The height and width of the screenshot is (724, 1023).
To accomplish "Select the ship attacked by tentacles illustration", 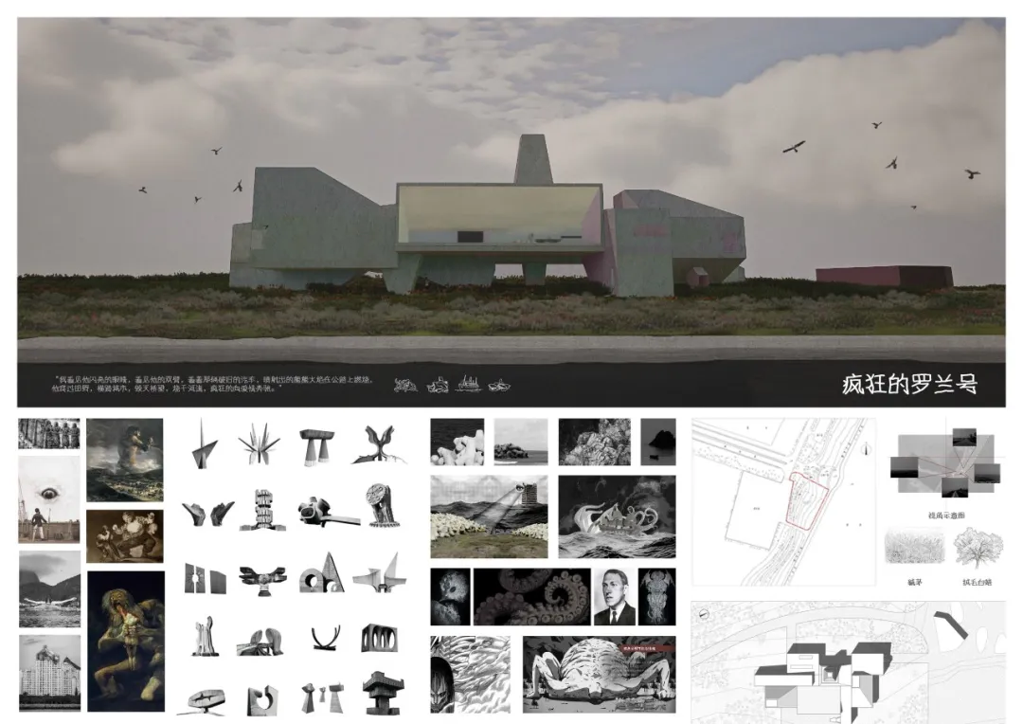I will click(x=618, y=516).
